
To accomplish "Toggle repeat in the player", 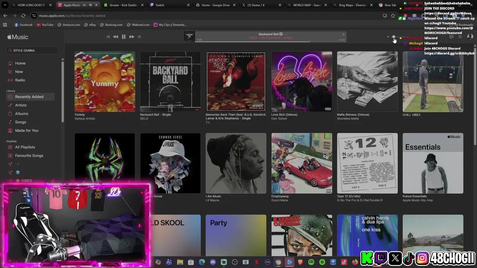I will [139, 37].
